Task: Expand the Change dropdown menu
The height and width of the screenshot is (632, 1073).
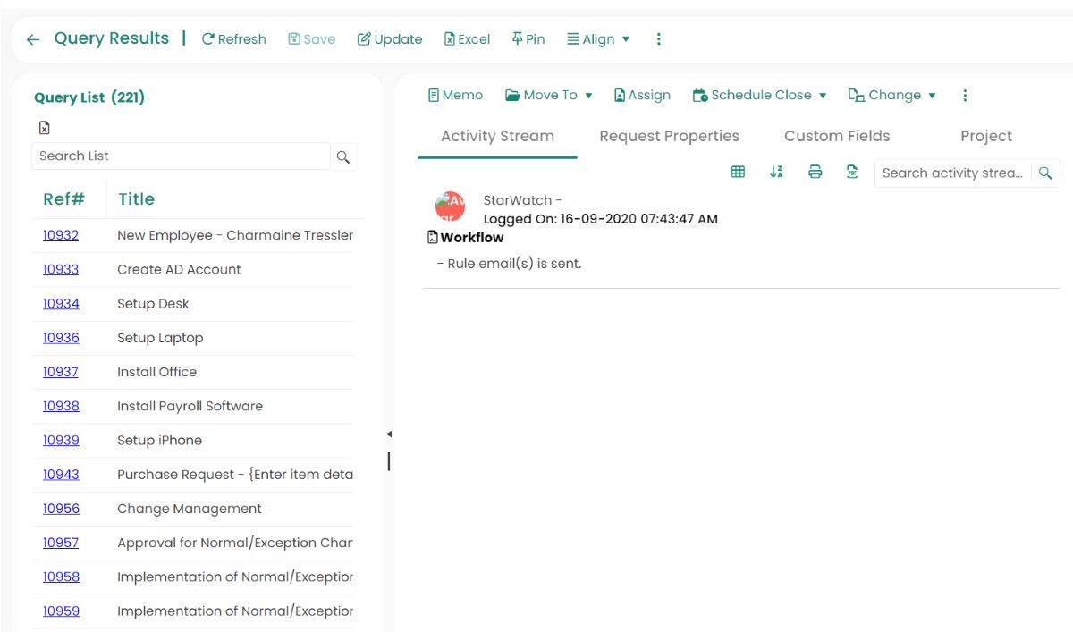Action: pos(891,96)
